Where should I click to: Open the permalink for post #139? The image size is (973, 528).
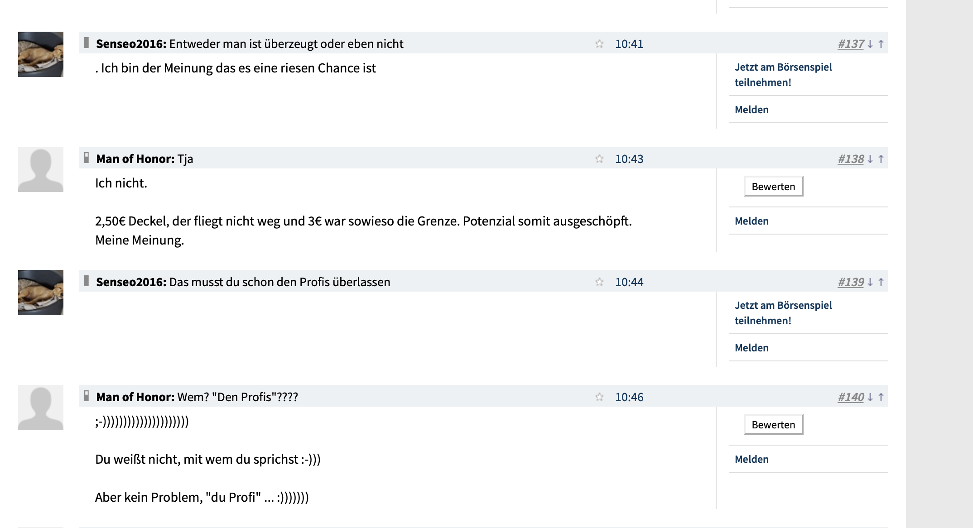click(x=851, y=282)
